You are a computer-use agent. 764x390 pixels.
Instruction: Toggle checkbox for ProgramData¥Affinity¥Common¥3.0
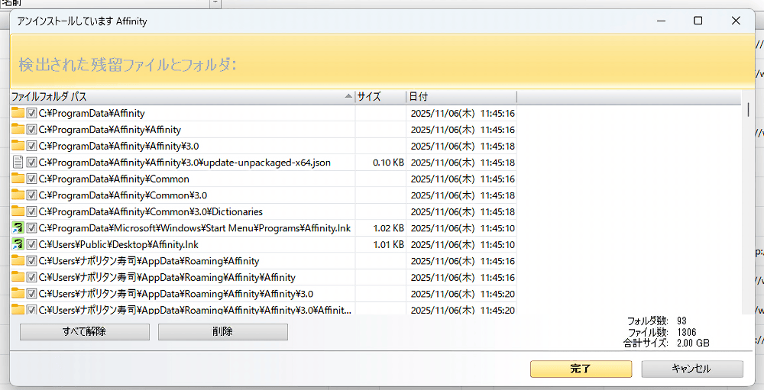[x=32, y=195]
